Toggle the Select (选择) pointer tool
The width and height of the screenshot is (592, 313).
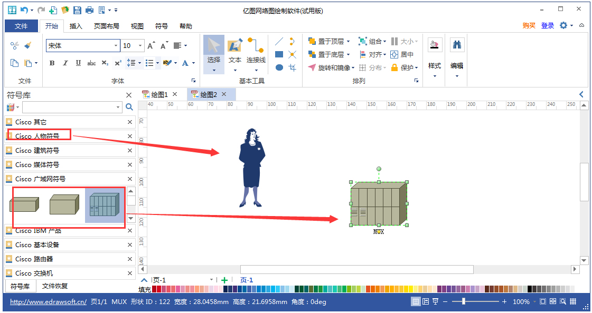(214, 54)
